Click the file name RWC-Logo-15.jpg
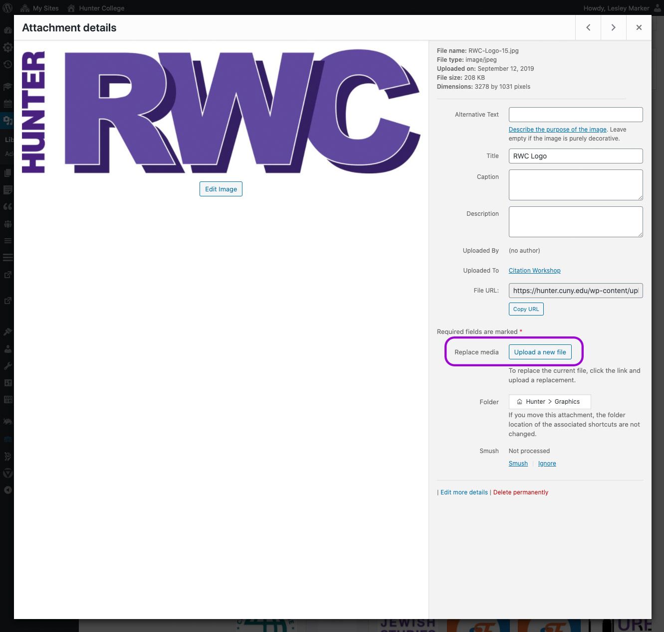Screen dimensions: 664x632 493,51
